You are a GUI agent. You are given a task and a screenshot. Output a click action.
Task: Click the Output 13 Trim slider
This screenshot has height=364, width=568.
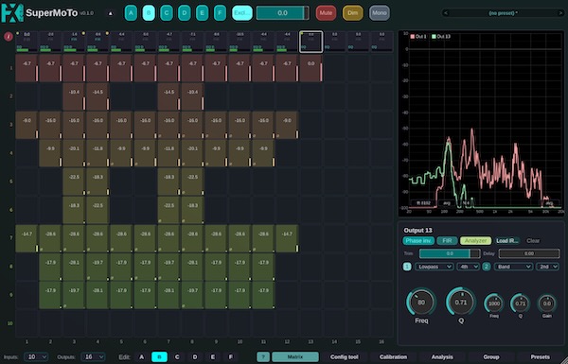coord(450,253)
